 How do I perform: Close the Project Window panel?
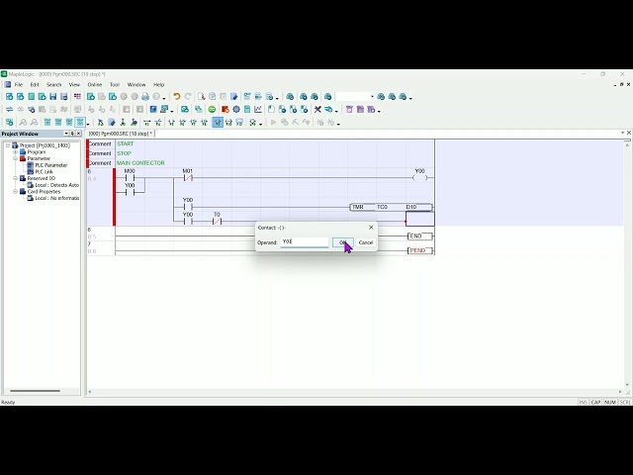click(78, 134)
